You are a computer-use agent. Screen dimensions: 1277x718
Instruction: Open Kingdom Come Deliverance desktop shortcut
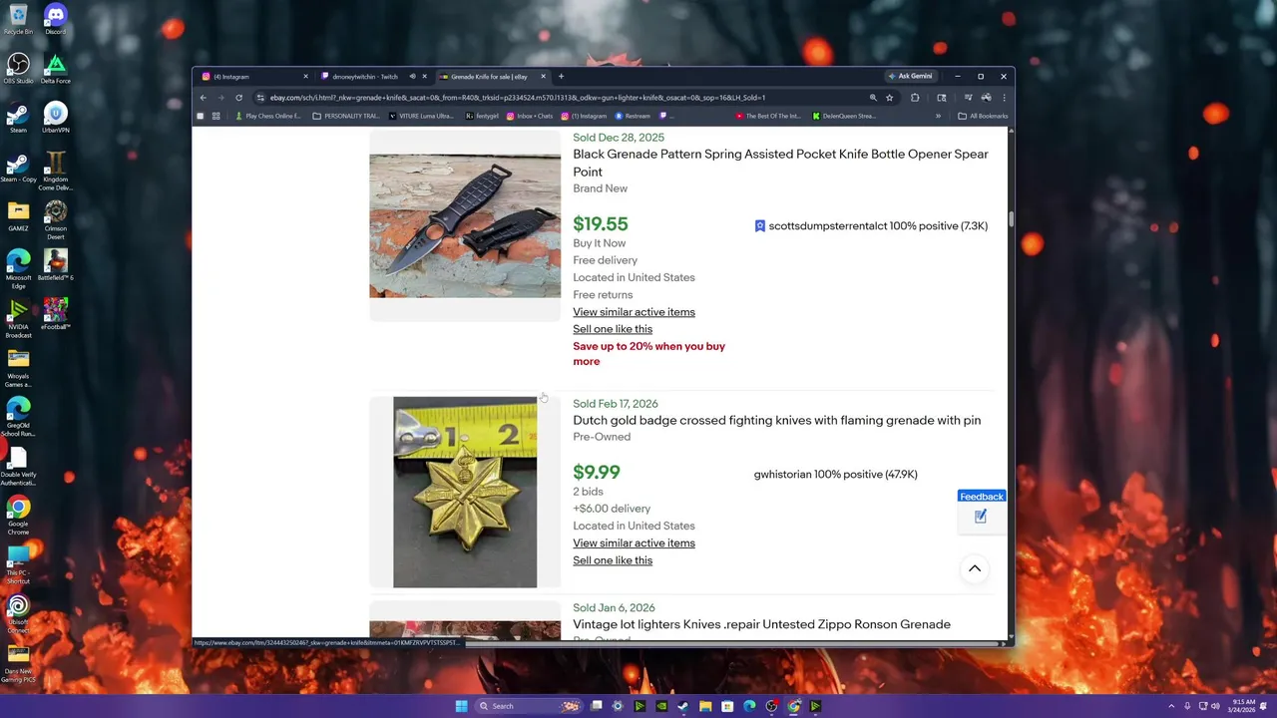tap(55, 170)
